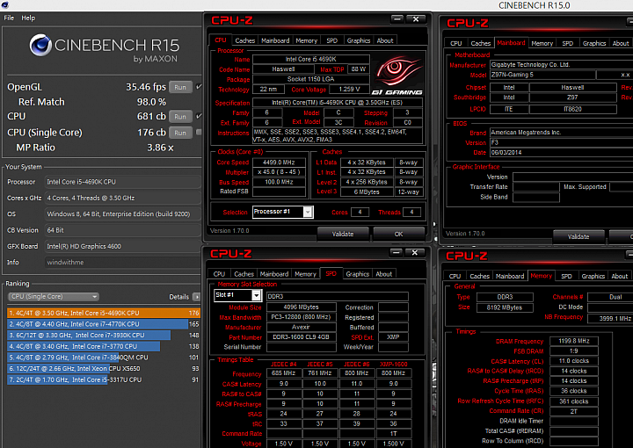Click the Info field containing windwithme
Image resolution: width=633 pixels, height=448 pixels.
[x=123, y=263]
